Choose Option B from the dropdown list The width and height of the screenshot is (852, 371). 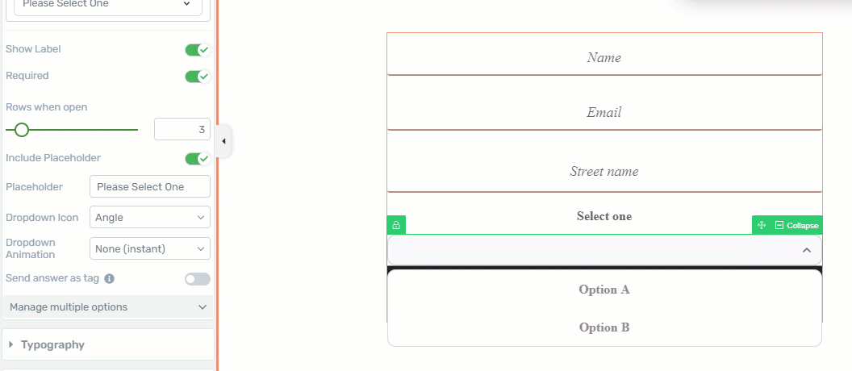coord(604,327)
